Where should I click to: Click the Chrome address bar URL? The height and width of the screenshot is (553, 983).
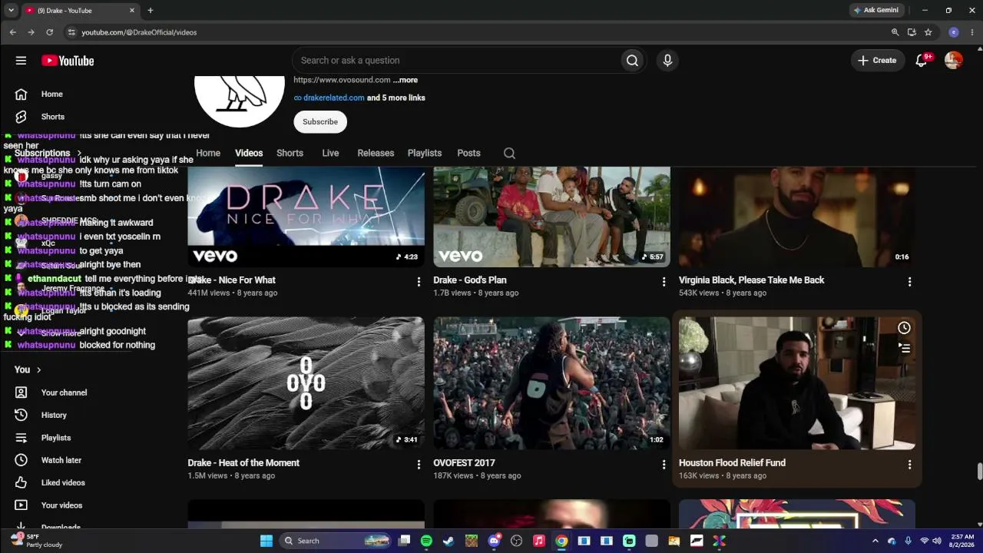139,32
